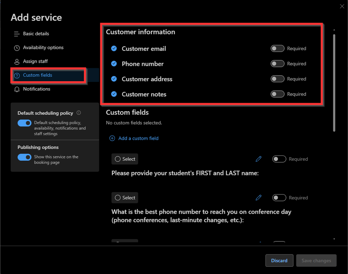
Task: Go to Availability options
Action: (43, 47)
